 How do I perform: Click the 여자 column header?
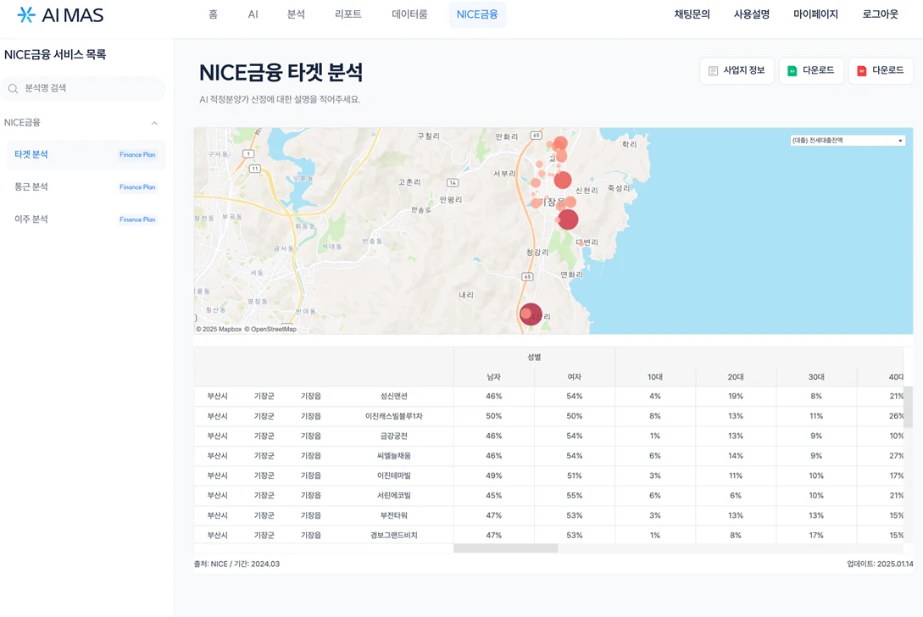tap(575, 377)
